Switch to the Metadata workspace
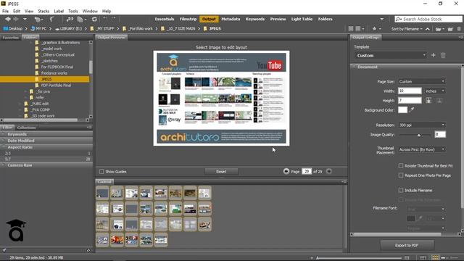This screenshot has width=464, height=261. (x=231, y=19)
